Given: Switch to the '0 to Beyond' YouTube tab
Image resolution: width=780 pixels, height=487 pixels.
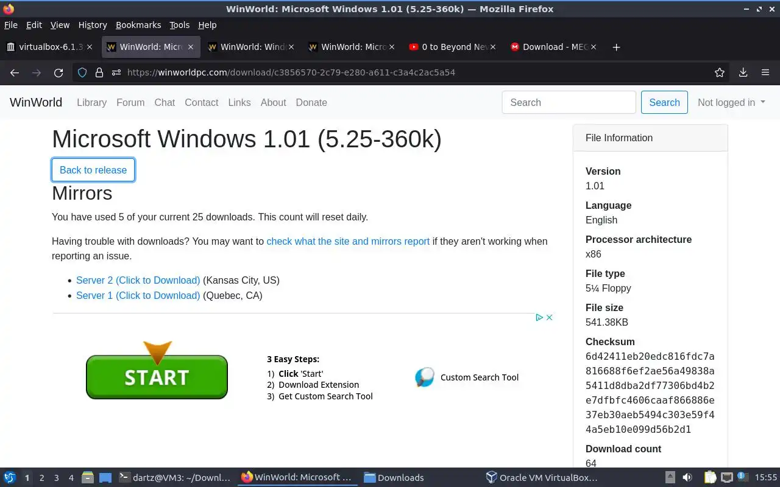Looking at the screenshot, I should click(451, 47).
